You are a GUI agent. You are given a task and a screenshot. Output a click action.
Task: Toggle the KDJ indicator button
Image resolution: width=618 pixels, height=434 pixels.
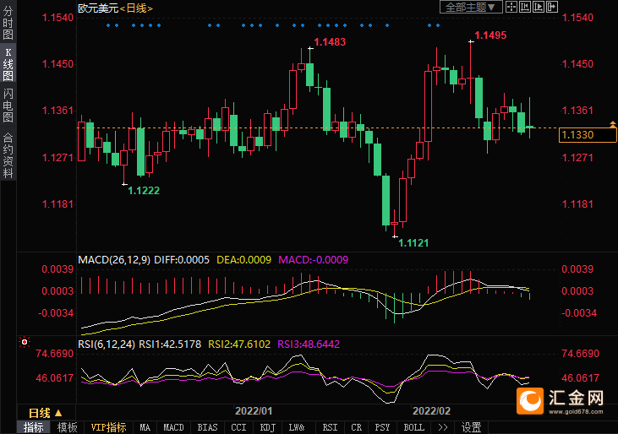pyautogui.click(x=267, y=427)
